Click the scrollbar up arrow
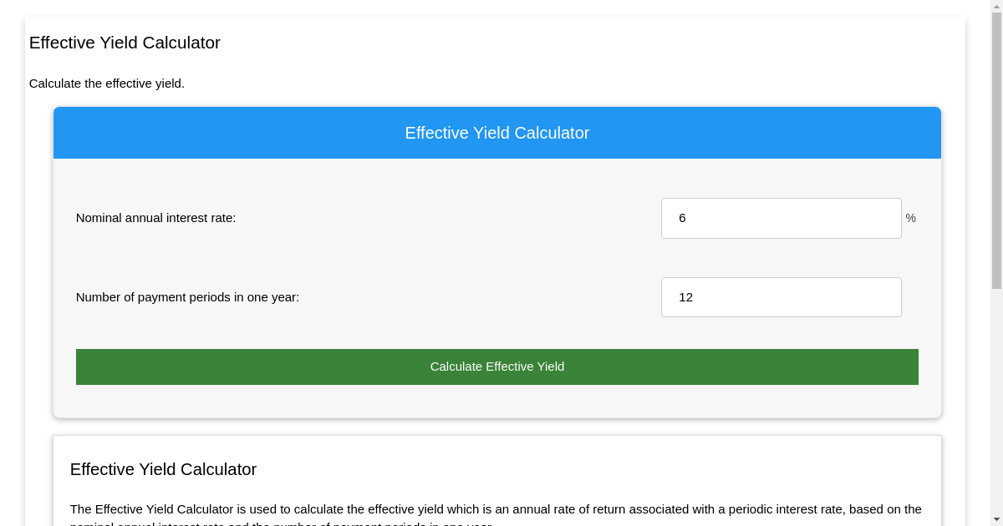This screenshot has height=526, width=1003. point(995,8)
